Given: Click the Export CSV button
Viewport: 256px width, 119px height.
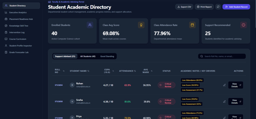Looking at the screenshot, I should tap(184, 7).
